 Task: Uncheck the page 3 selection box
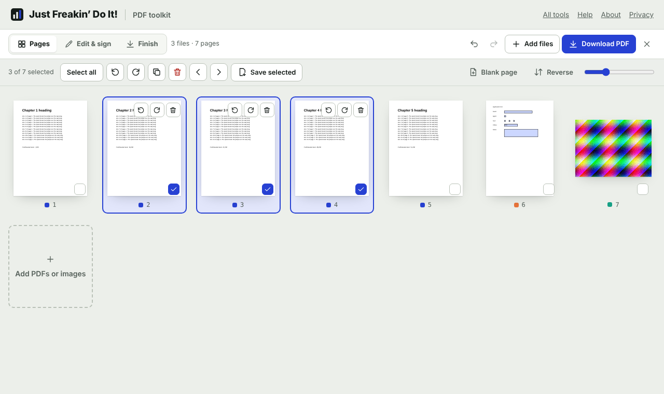268,189
